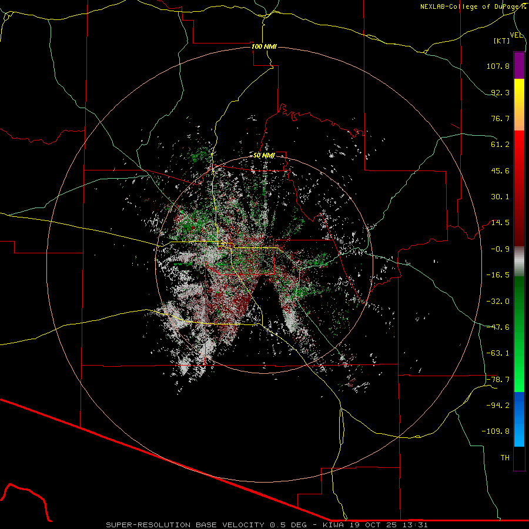This screenshot has height=529, width=529.
Task: Click the 107.8 velocity scale value
Action: click(x=498, y=66)
